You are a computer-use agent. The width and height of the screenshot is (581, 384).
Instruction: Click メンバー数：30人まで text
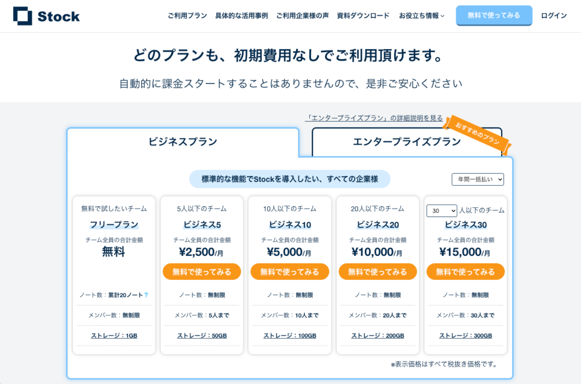pos(465,315)
